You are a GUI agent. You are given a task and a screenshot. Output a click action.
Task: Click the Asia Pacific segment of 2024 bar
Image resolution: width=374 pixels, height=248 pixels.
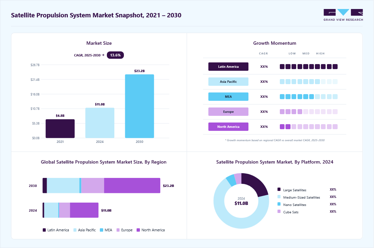[51, 210]
